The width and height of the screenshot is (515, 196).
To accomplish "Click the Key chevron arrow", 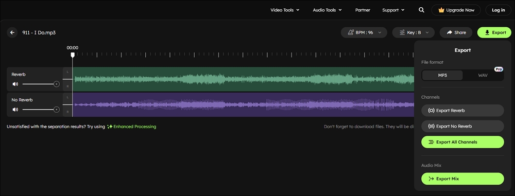I will point(427,32).
